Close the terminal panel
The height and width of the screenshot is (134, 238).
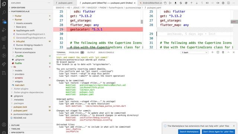point(234,52)
